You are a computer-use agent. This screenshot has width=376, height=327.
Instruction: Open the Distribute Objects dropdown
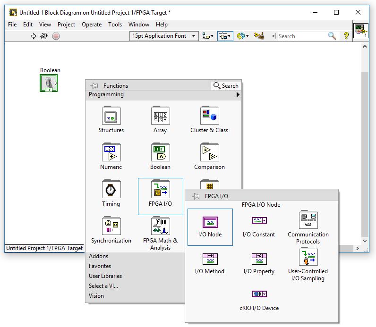[x=225, y=36]
